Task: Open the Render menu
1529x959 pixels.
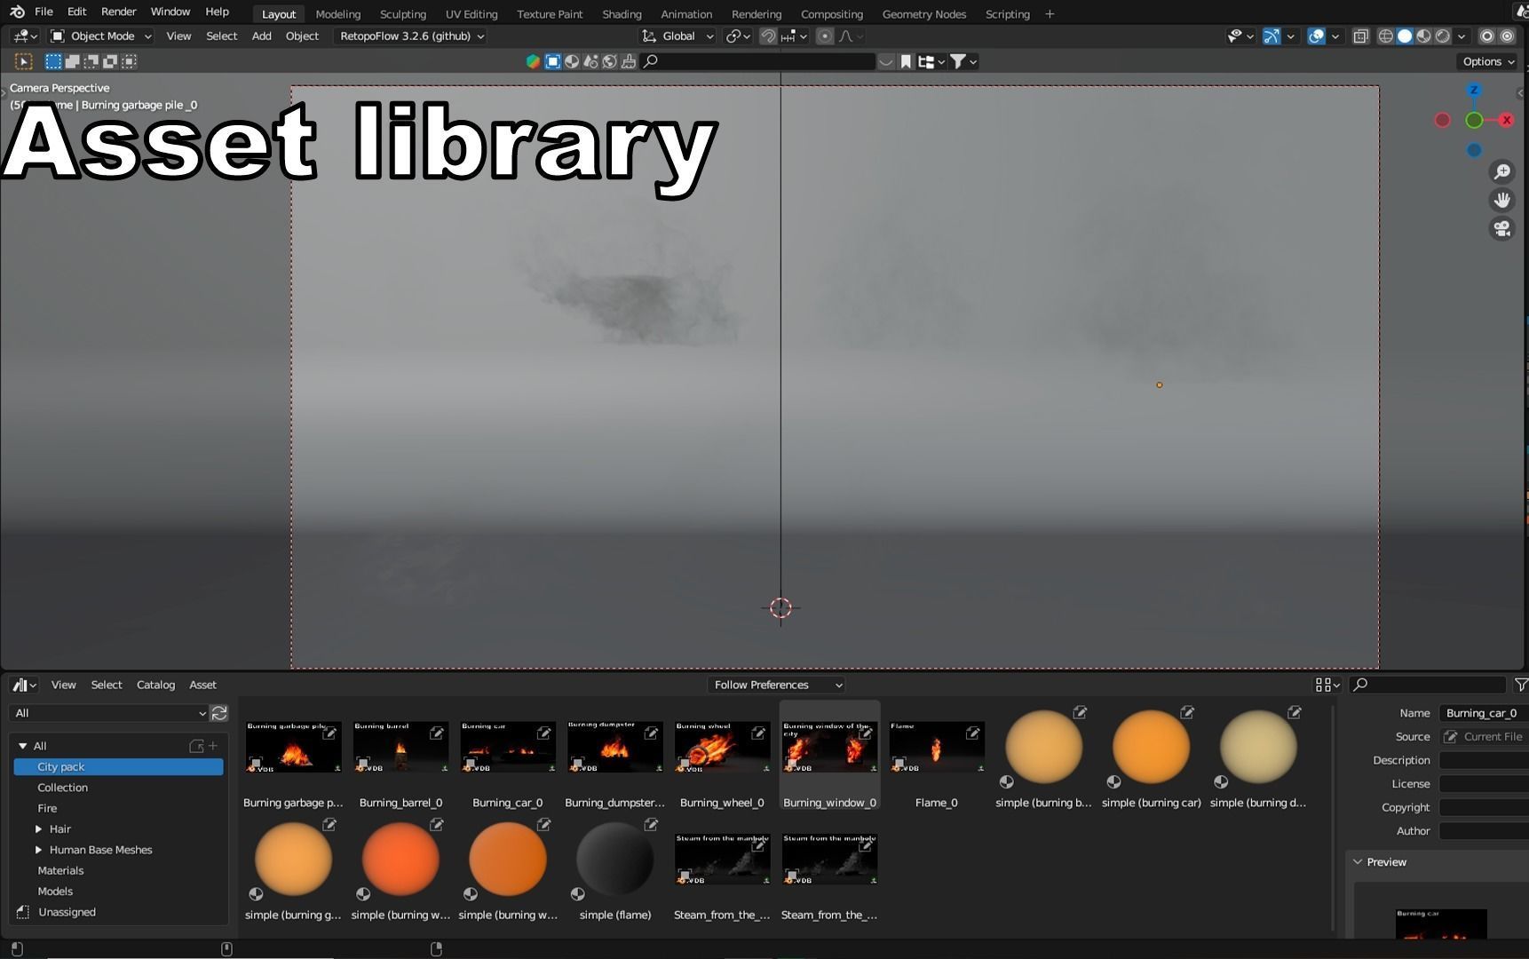Action: (118, 12)
